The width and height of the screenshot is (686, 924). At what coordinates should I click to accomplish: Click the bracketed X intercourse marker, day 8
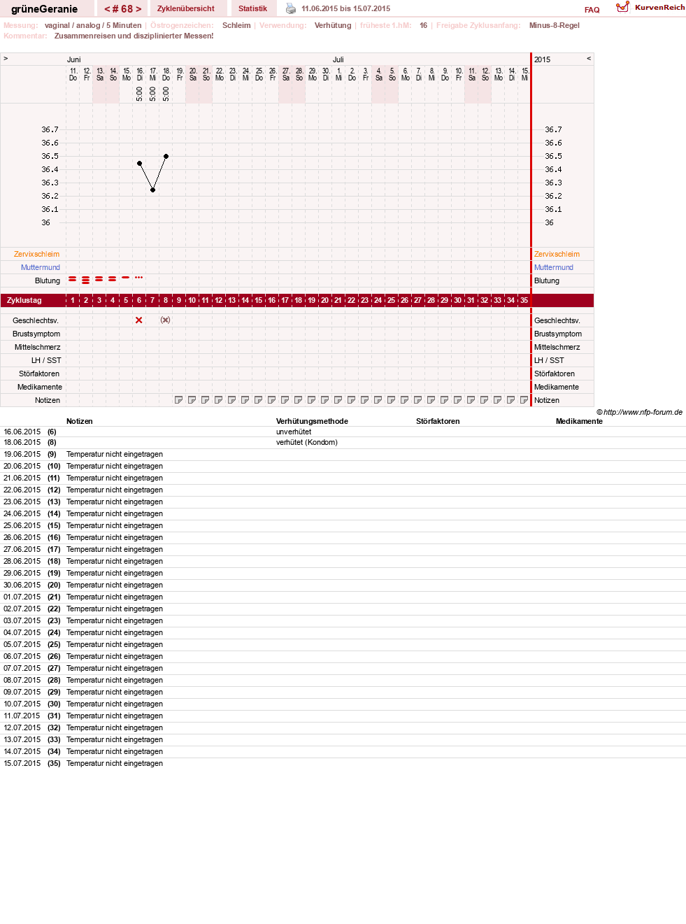pyautogui.click(x=166, y=320)
